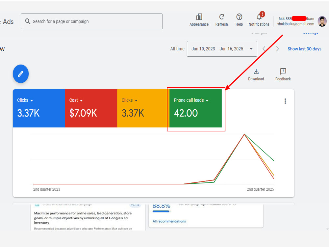Click the blue pencil edit button
Viewport: 329px width, 247px height.
[20, 74]
